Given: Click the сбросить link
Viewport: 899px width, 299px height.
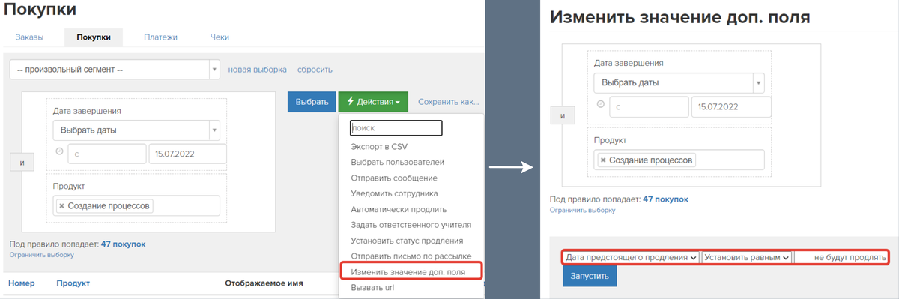Looking at the screenshot, I should click(x=315, y=70).
